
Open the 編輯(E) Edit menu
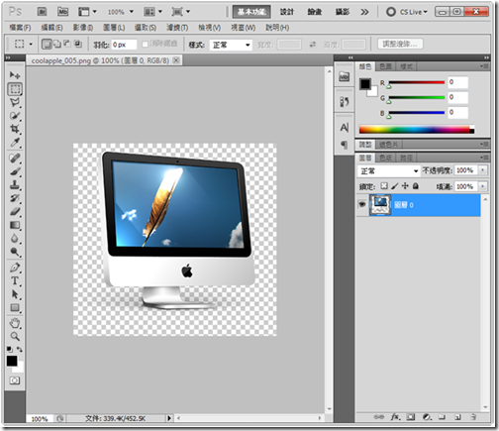pos(51,28)
